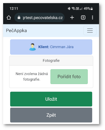Tap the battery 49% indicator
Screen dimensions: 105x130
(x=88, y=9)
